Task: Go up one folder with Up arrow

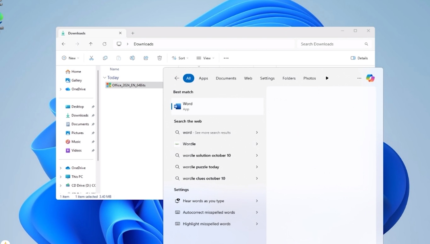Action: pos(91,44)
